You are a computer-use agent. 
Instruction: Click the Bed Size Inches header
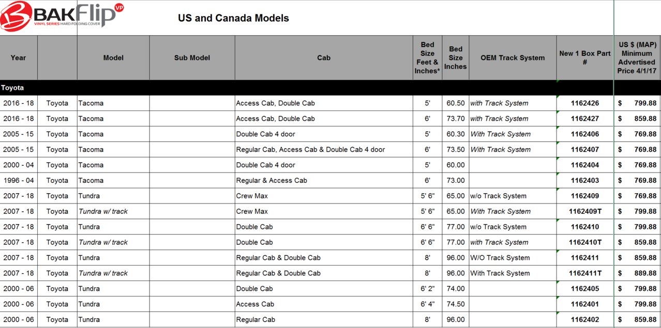(x=456, y=58)
